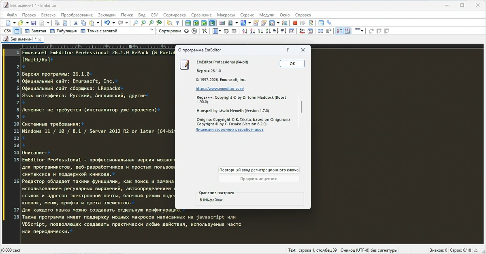Sort by length shortest to longest icon

click(276, 31)
